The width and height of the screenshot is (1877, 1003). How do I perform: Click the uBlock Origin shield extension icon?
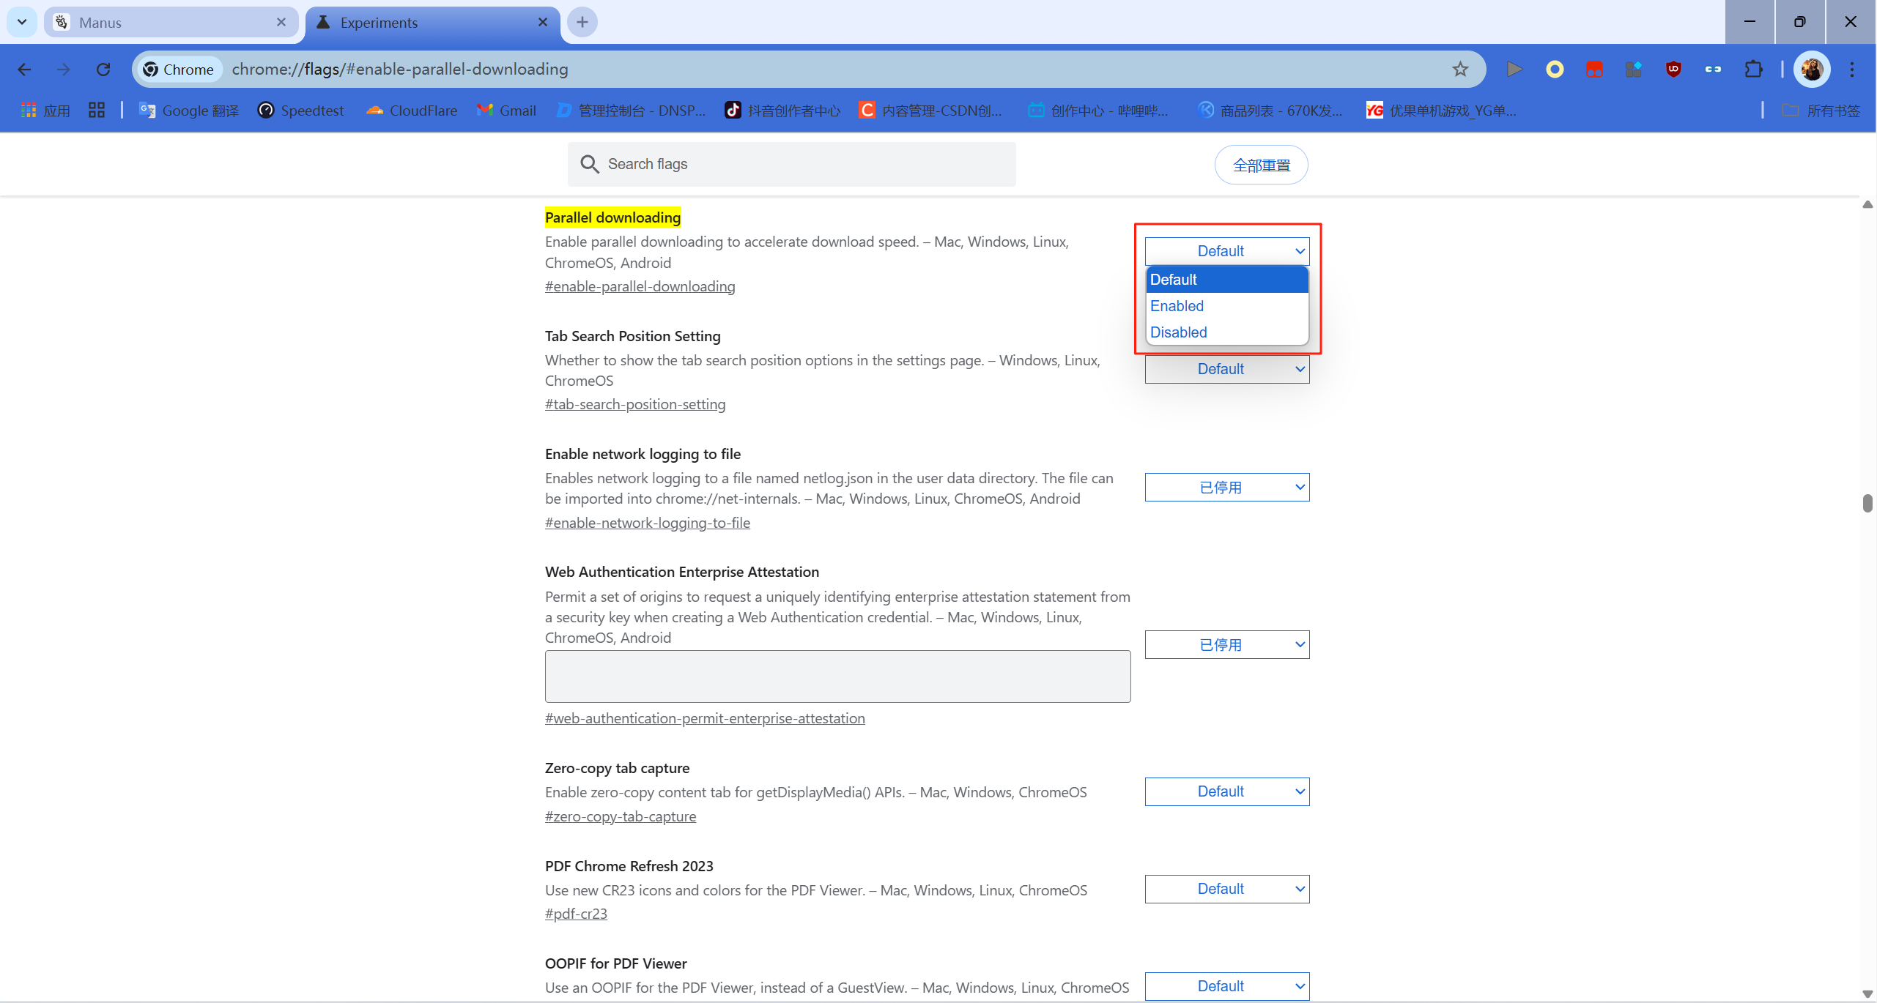coord(1673,69)
